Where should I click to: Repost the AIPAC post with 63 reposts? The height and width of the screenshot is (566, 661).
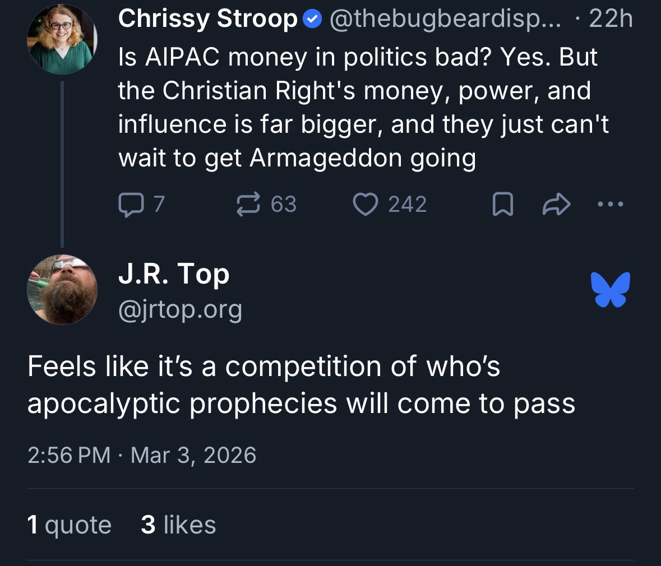[249, 205]
